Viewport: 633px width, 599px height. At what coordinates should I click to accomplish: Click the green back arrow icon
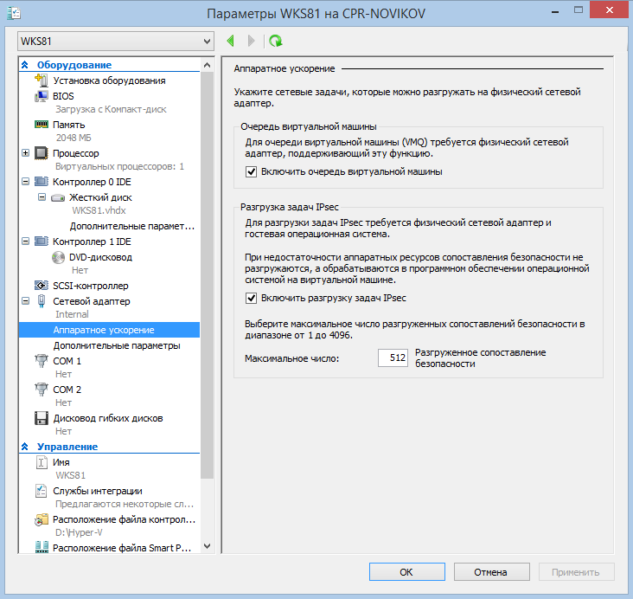(231, 41)
